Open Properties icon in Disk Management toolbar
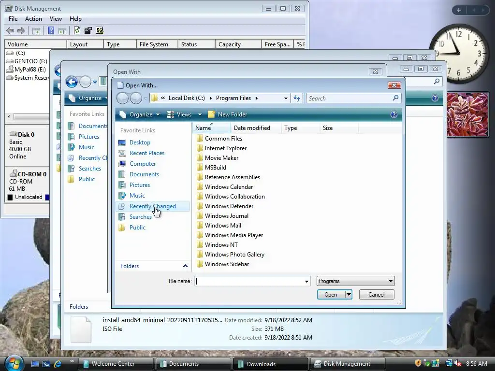The height and width of the screenshot is (371, 495). point(88,30)
